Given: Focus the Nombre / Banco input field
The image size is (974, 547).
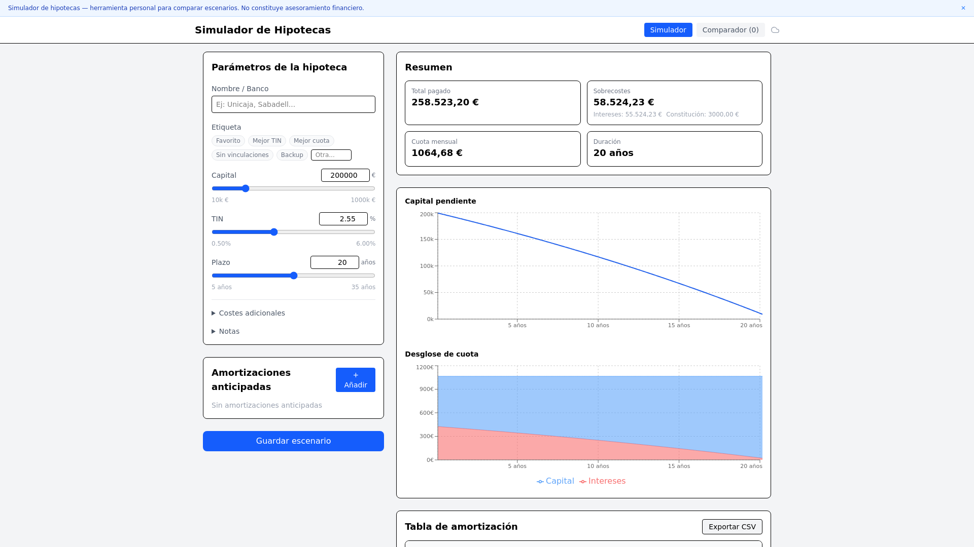Looking at the screenshot, I should pyautogui.click(x=293, y=104).
